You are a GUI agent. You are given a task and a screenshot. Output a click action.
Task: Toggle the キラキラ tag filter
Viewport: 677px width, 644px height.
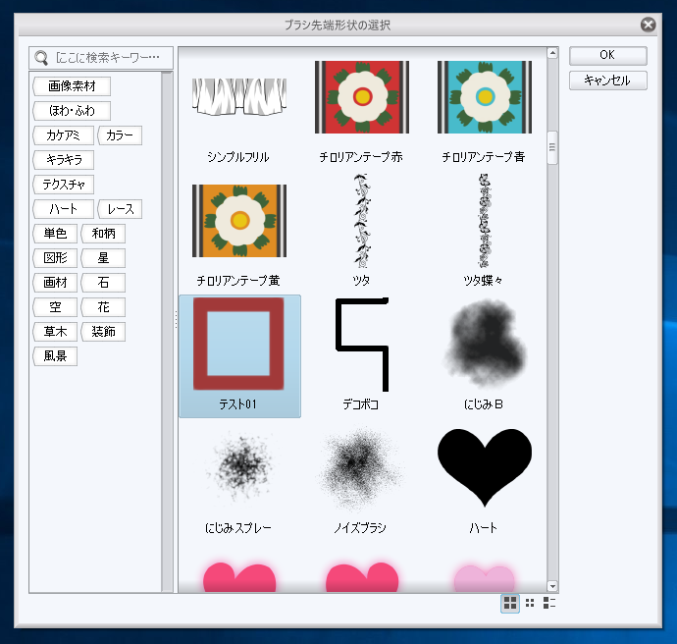click(63, 160)
